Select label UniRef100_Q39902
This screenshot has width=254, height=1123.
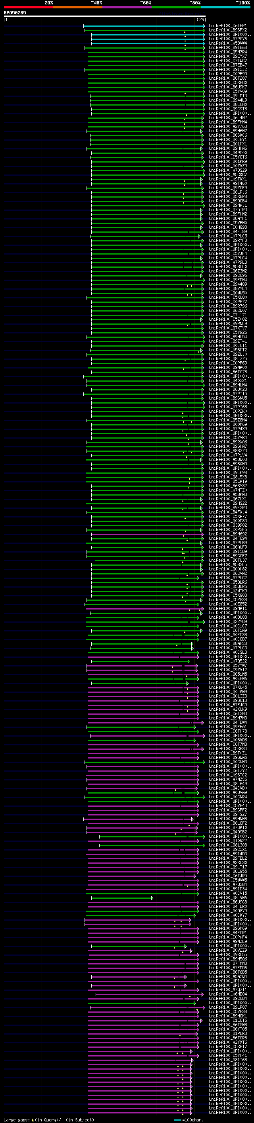[227, 525]
